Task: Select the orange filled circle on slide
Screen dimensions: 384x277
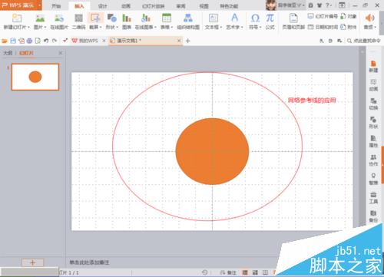Action: tap(212, 151)
